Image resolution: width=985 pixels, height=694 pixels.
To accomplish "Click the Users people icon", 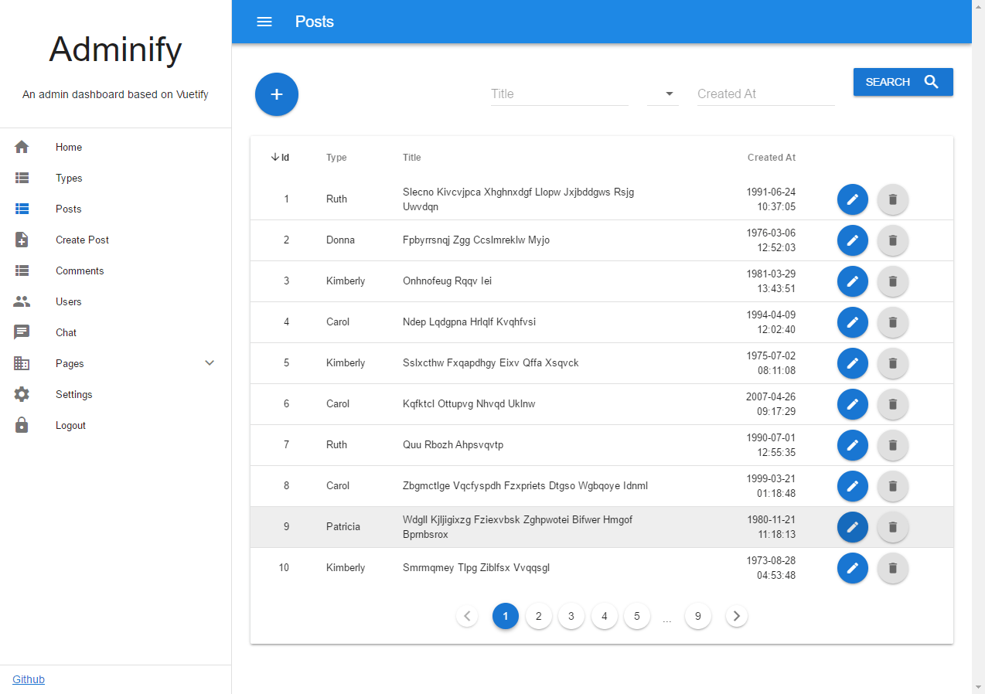I will point(22,301).
